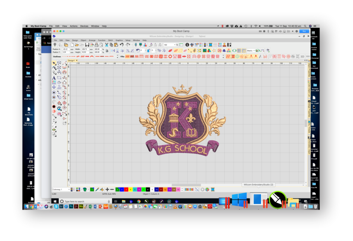This screenshot has width=353, height=241.
Task: Click the blue Buy button
Action: coord(304,31)
